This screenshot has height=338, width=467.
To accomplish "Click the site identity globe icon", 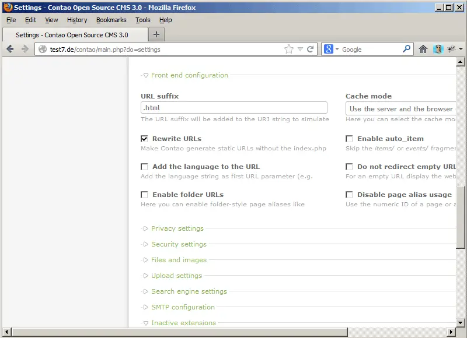I will click(43, 49).
